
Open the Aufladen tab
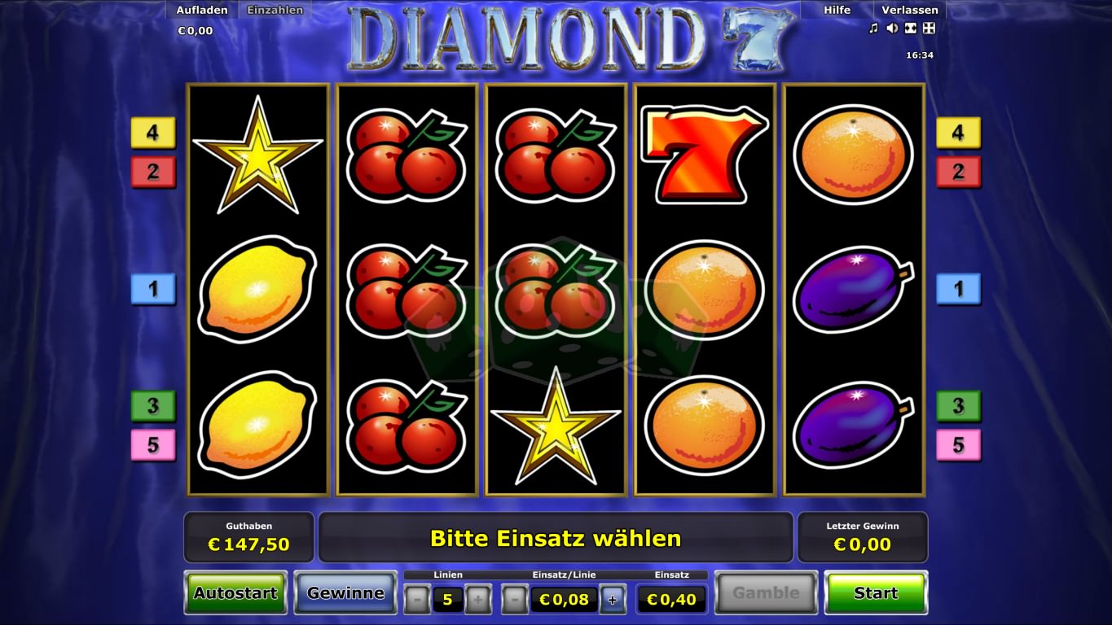tap(202, 11)
